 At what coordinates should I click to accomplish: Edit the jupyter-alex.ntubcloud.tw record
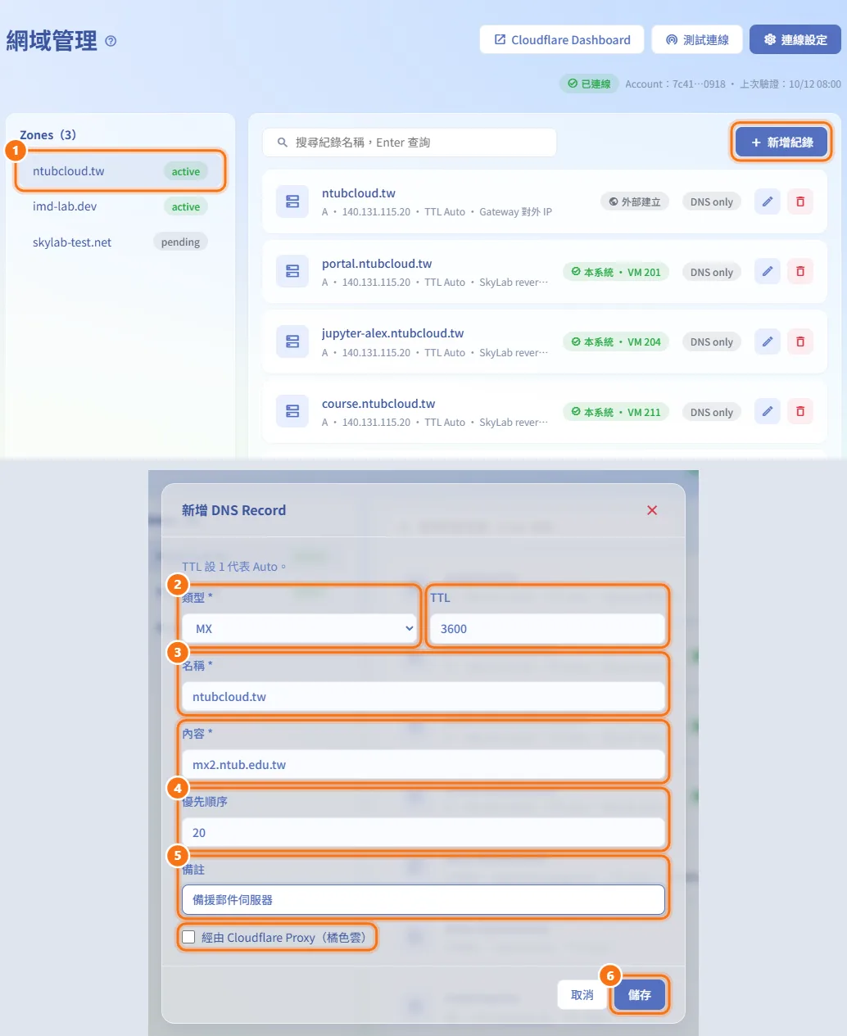point(767,342)
